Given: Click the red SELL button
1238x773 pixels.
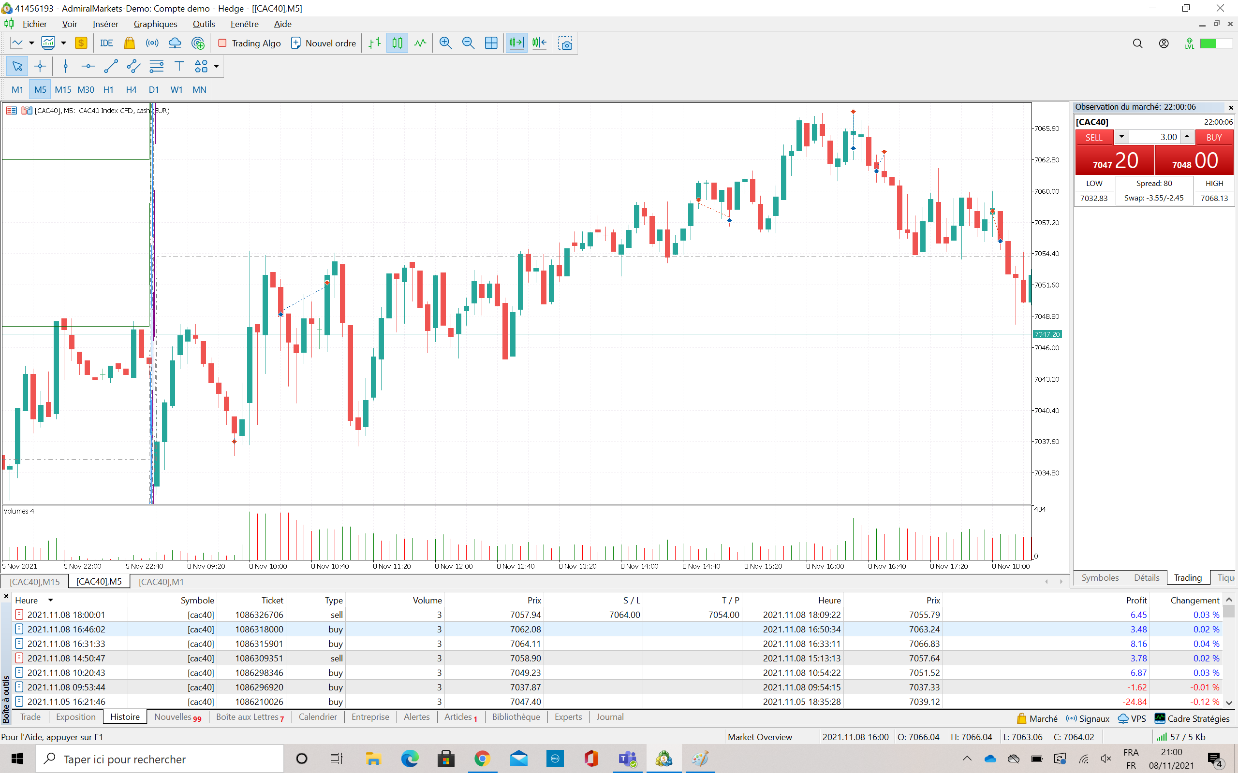Looking at the screenshot, I should (x=1094, y=137).
